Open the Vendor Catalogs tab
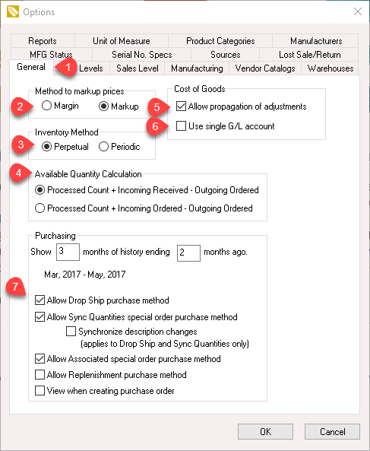 point(265,68)
